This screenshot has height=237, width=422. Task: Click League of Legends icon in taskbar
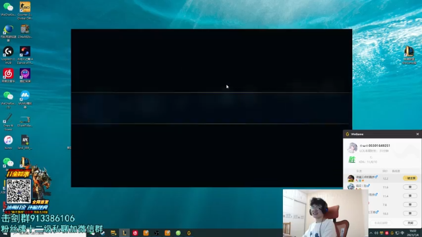click(x=125, y=233)
